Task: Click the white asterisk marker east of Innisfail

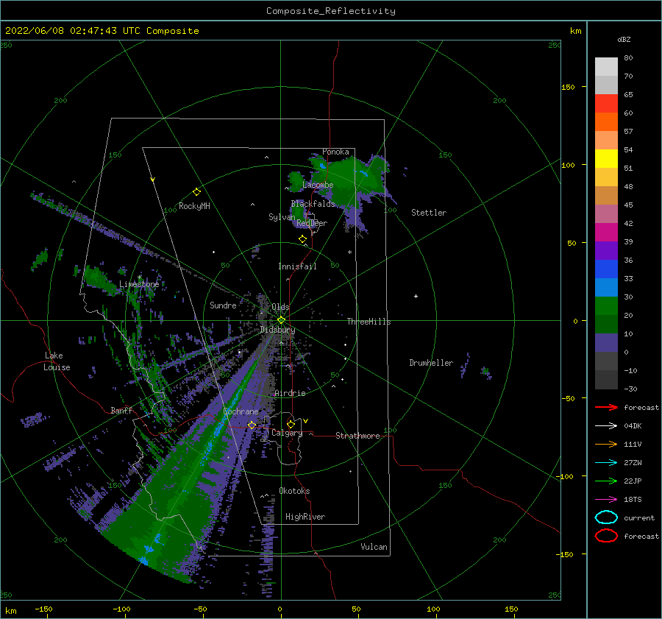Action: coord(349,252)
